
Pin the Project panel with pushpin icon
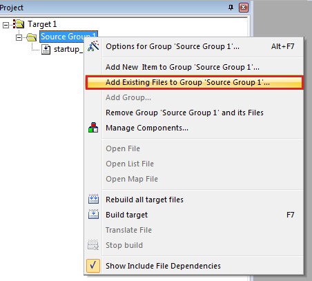[x=231, y=8]
